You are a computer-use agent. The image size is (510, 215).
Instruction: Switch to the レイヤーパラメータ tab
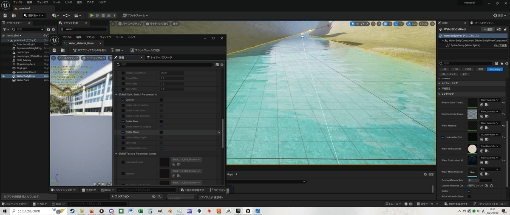[x=160, y=57]
